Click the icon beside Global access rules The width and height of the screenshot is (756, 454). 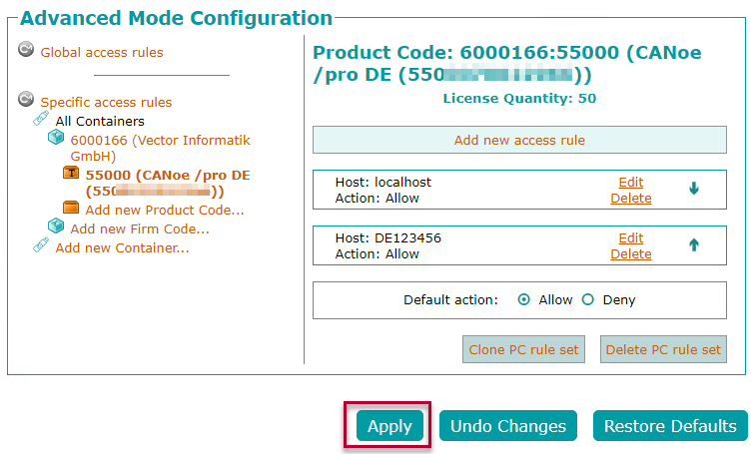[x=26, y=49]
